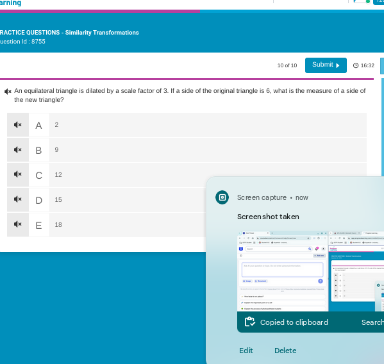Select answer choice A with value 2
The height and width of the screenshot is (364, 384).
coord(187,125)
